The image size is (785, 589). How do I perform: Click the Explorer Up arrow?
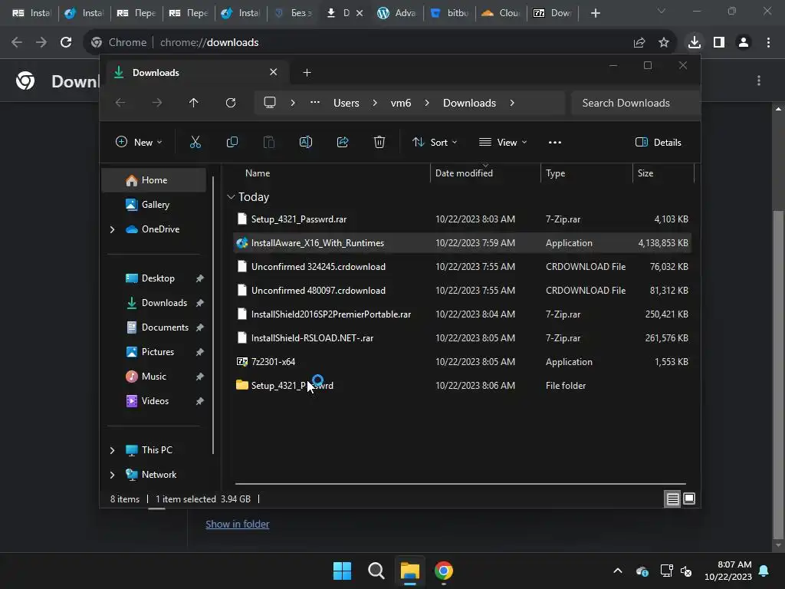pos(194,103)
